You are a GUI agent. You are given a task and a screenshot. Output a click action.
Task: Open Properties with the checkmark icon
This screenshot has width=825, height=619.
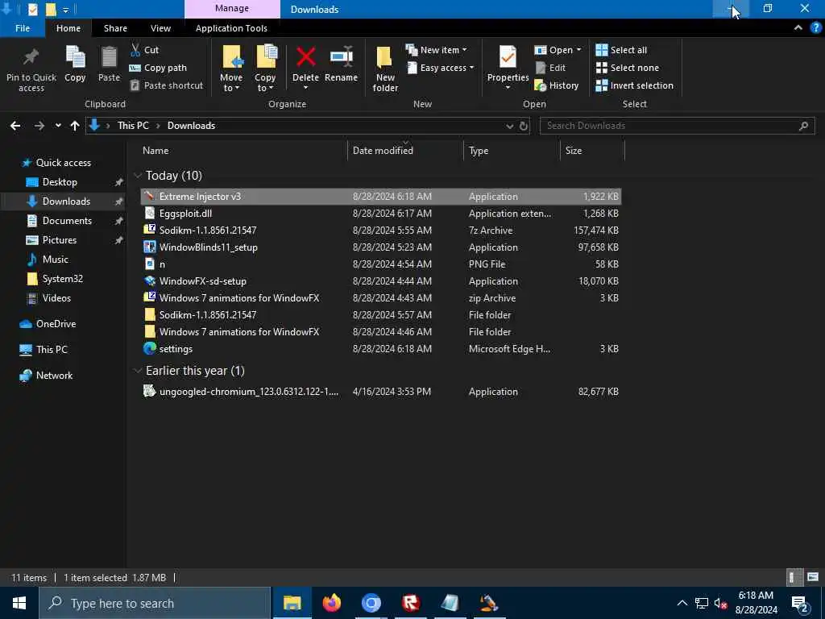[x=508, y=57]
